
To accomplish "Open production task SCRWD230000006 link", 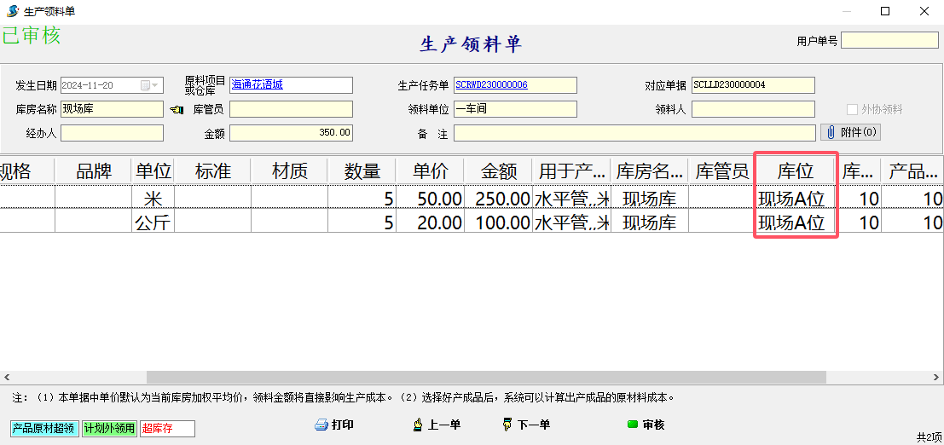I will tap(491, 85).
